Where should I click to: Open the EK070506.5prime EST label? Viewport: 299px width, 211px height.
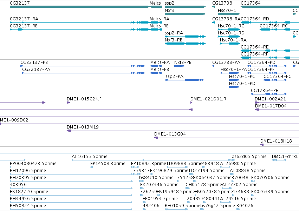[271, 178]
